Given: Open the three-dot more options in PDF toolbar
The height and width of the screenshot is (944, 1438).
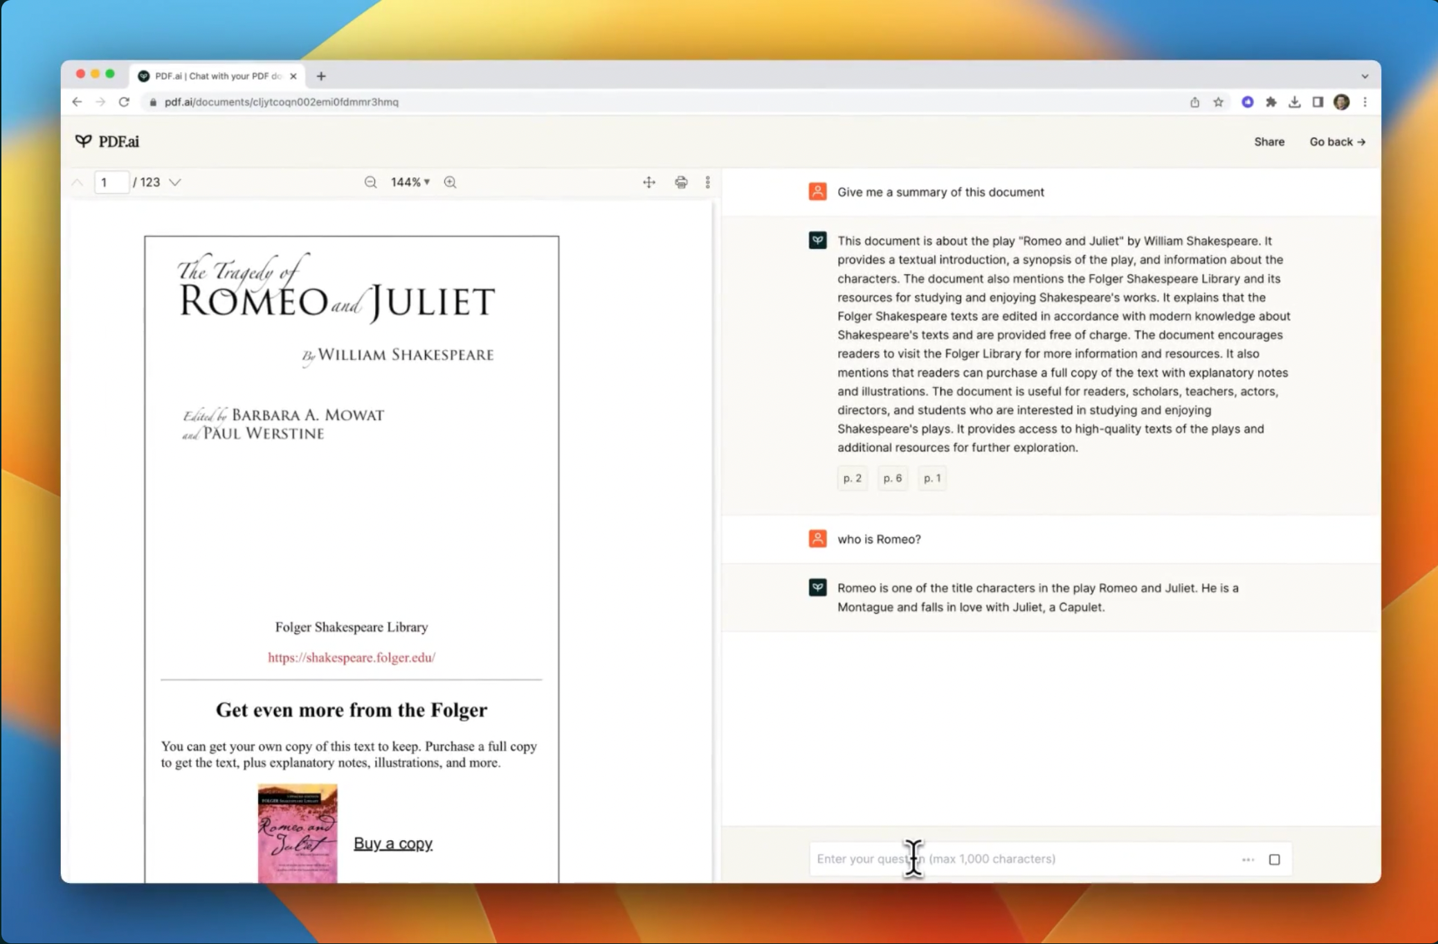Looking at the screenshot, I should (x=707, y=182).
